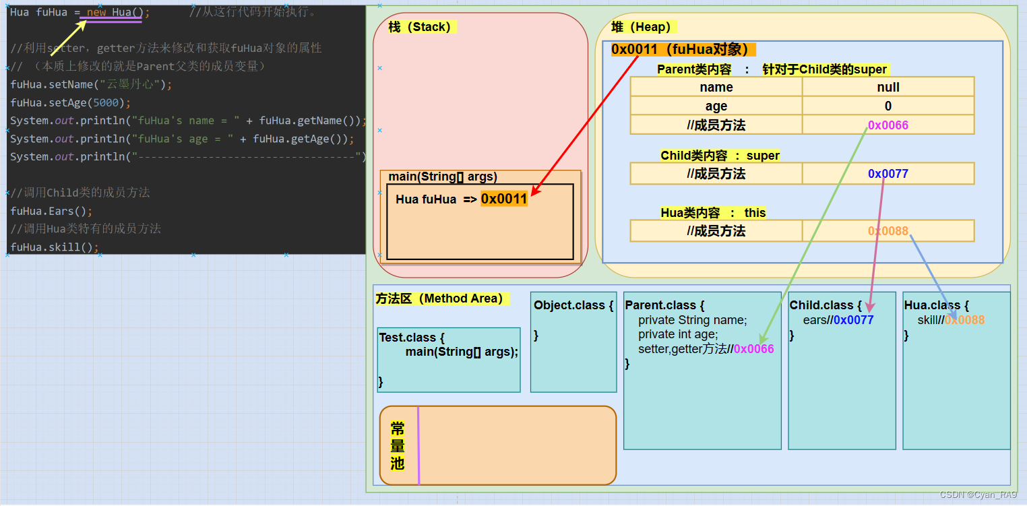1027x506 pixels.
Task: Click private String name; line
Action: pyautogui.click(x=693, y=320)
